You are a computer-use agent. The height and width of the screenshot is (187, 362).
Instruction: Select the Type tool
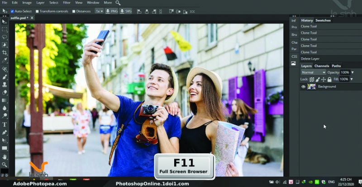coord(5,125)
